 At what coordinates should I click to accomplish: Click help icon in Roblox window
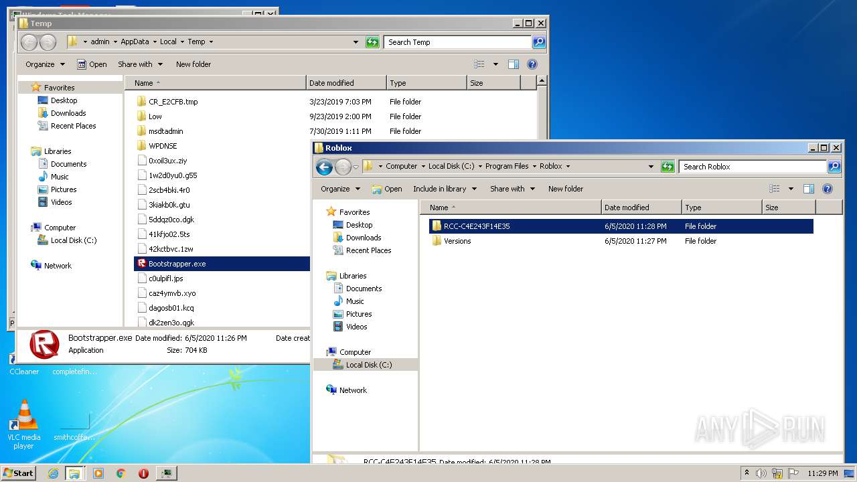pyautogui.click(x=827, y=189)
